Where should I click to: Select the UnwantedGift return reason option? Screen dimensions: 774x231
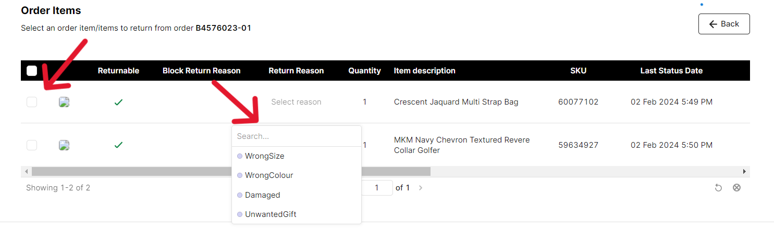pos(271,214)
